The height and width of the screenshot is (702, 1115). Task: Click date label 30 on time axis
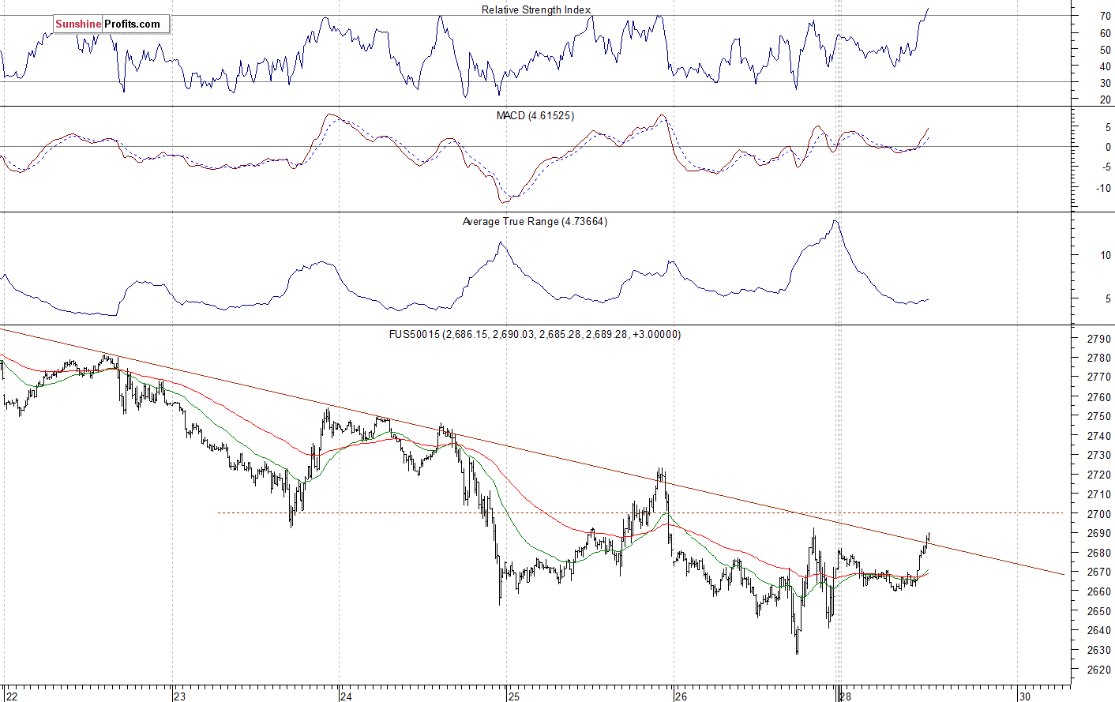(1025, 696)
